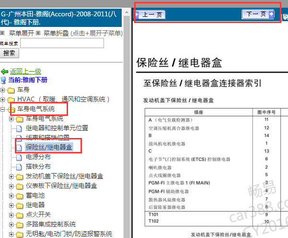Open 线束和搭铁位置 page

[47, 138]
